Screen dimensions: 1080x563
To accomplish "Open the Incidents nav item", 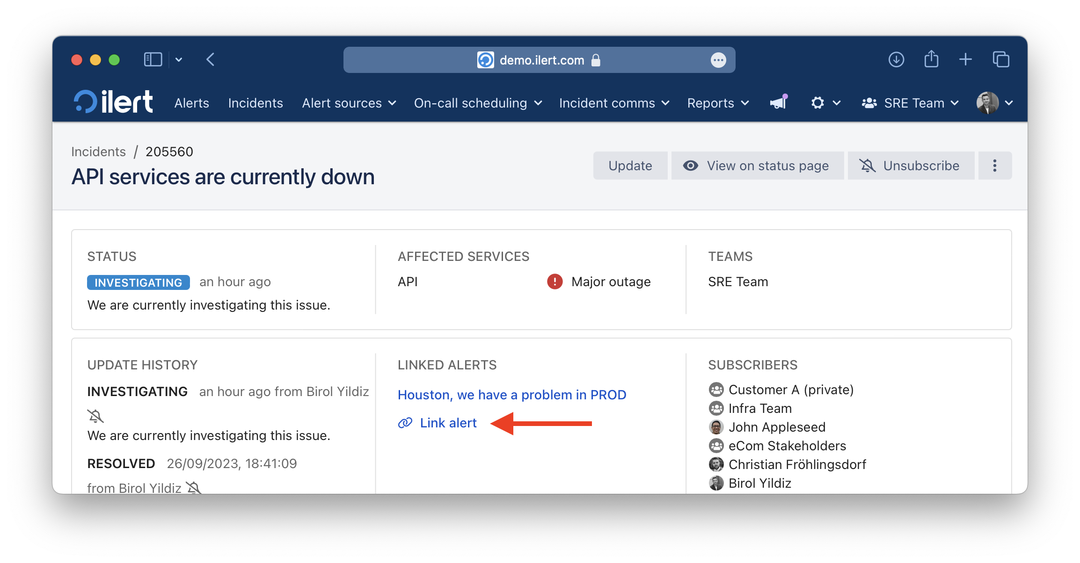I will pyautogui.click(x=255, y=103).
